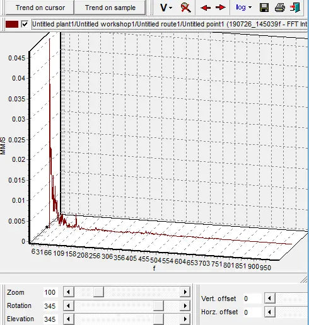Click the resize grip at the chart corner

[x=304, y=280]
